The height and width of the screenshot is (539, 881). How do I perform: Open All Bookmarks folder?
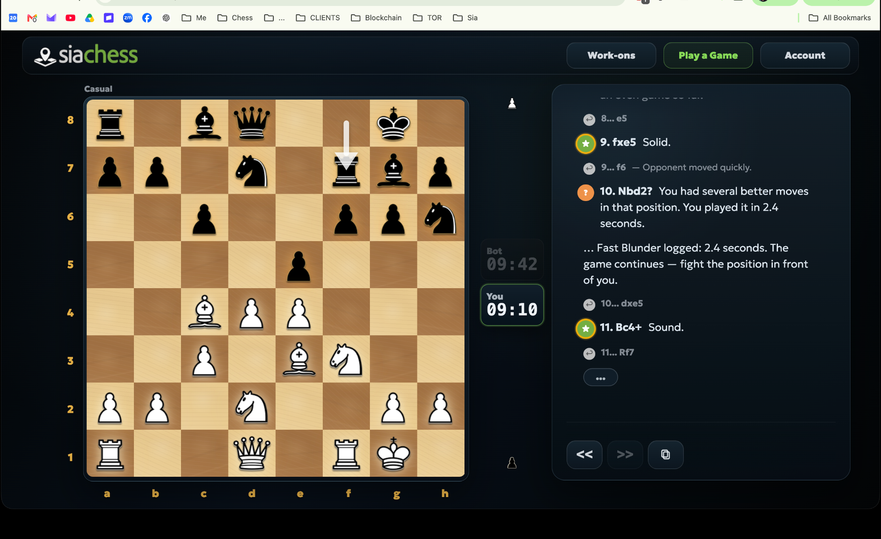tap(839, 18)
